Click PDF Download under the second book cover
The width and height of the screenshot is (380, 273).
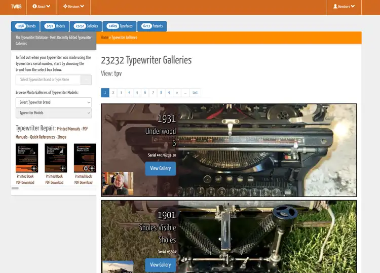click(54, 182)
